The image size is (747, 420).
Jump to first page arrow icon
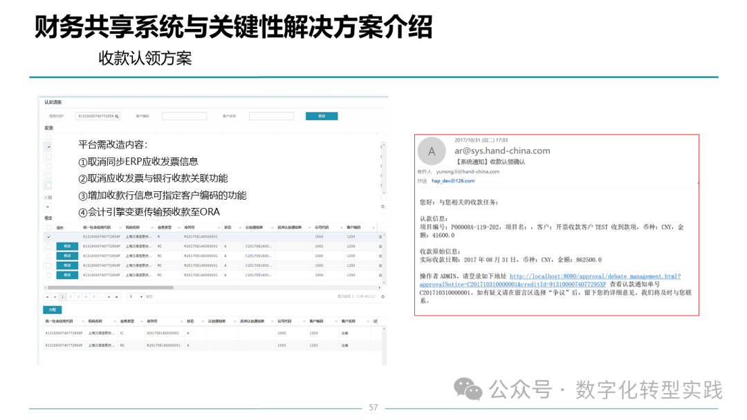point(47,297)
